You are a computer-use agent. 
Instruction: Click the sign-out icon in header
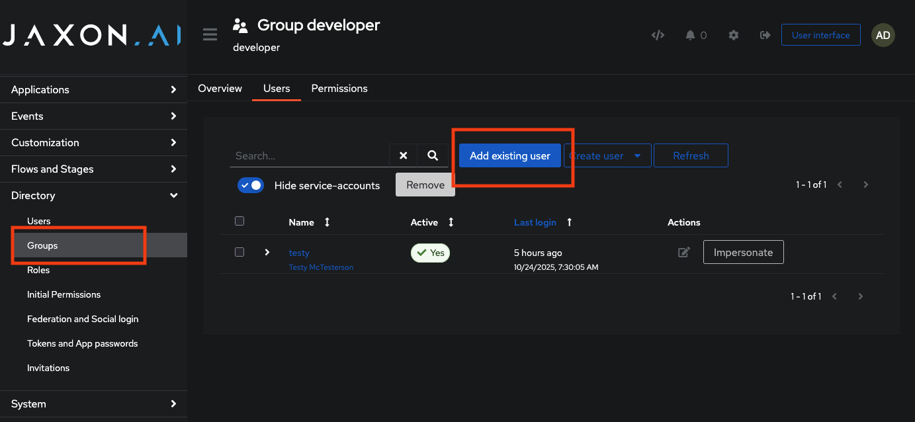765,35
